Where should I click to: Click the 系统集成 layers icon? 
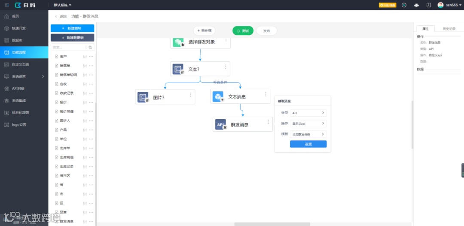point(6,100)
